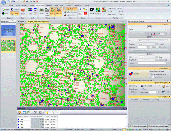171x131 pixels.
Task: Open the Measure ribbon tab
Action: coord(49,5)
